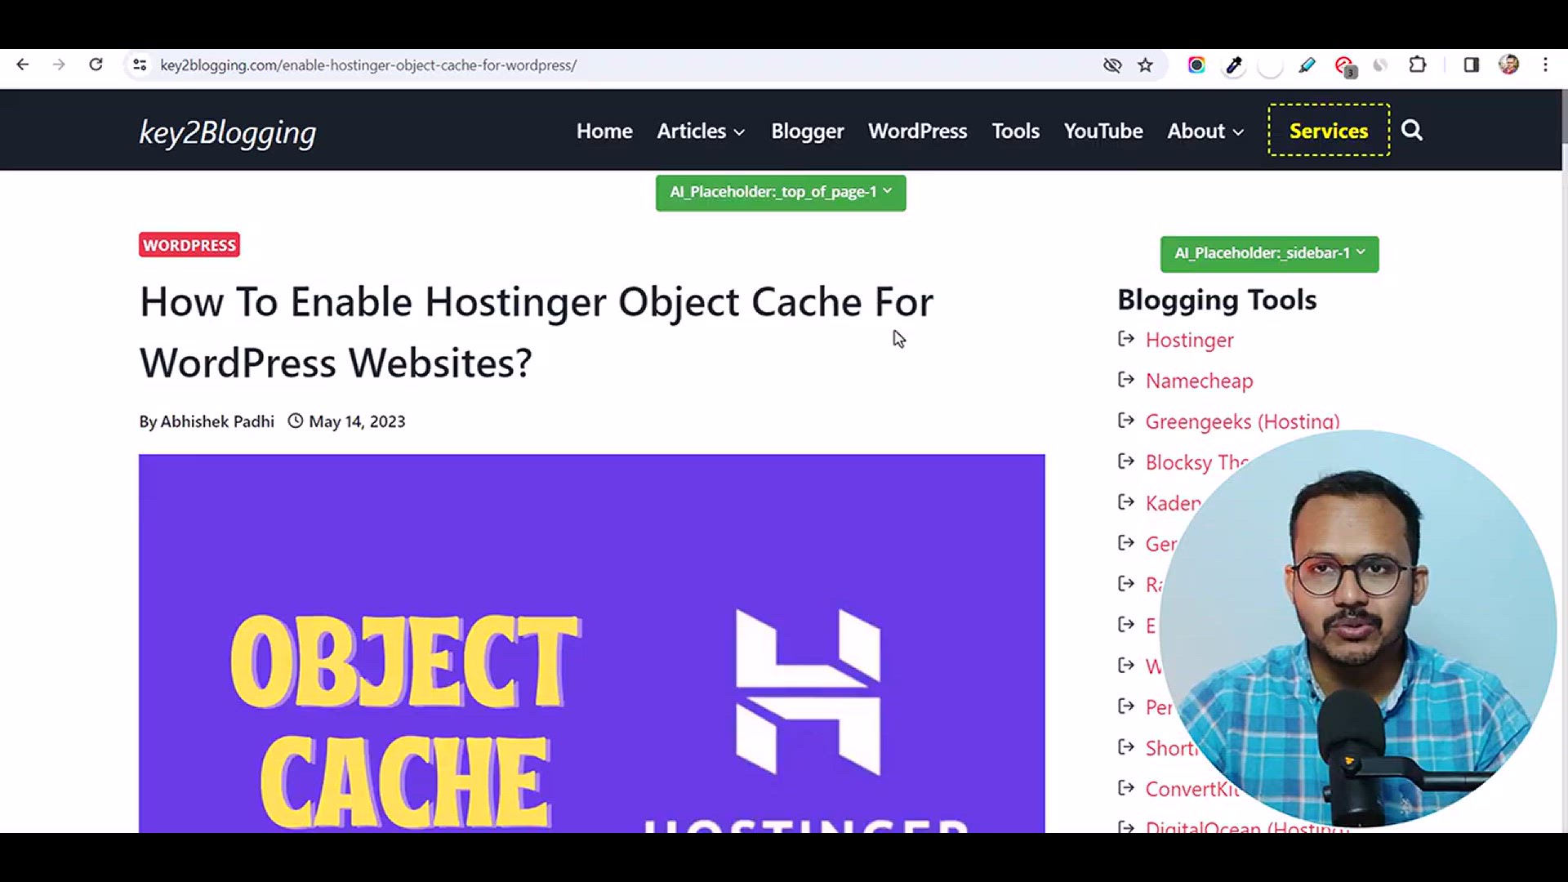
Task: Click the page vertical scrollbar
Action: point(1564,116)
